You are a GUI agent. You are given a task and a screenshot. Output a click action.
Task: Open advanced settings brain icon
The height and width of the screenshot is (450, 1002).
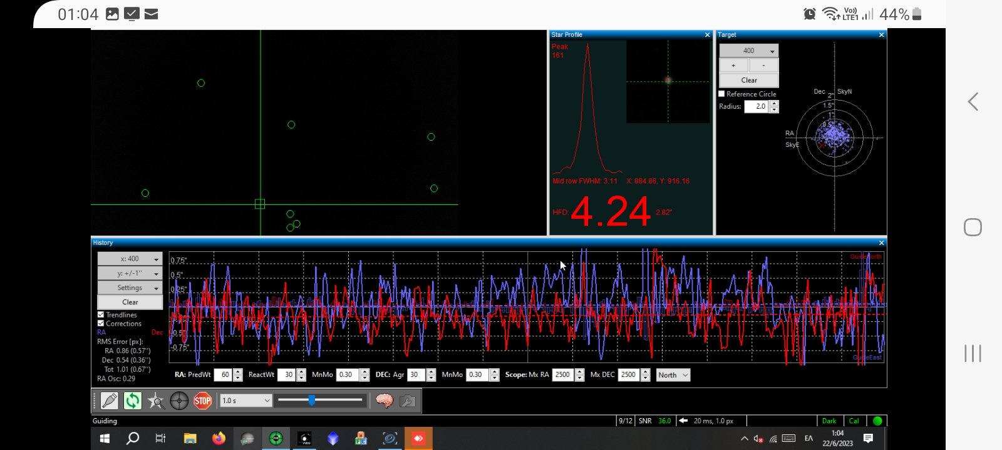click(x=385, y=401)
